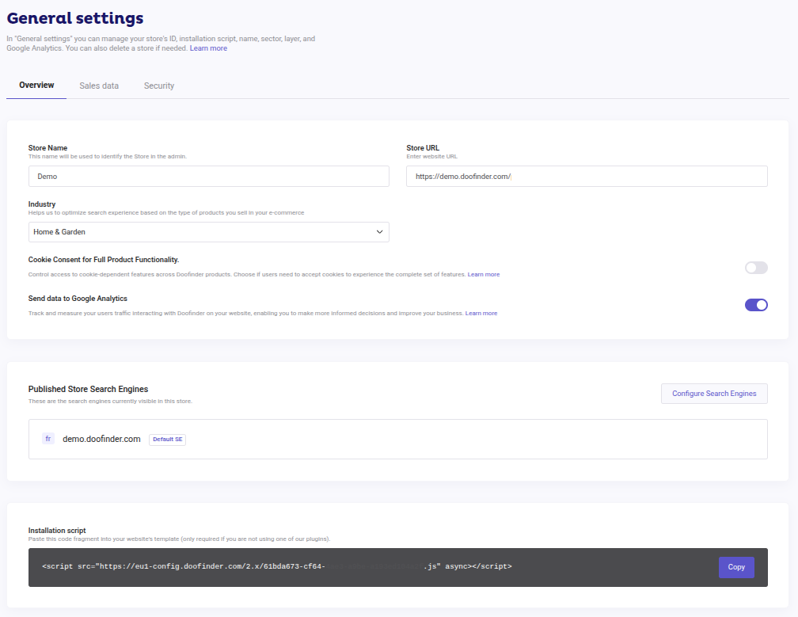Open Learn more link for Cookie Consent
Viewport: 798px width, 617px height.
[x=484, y=275]
